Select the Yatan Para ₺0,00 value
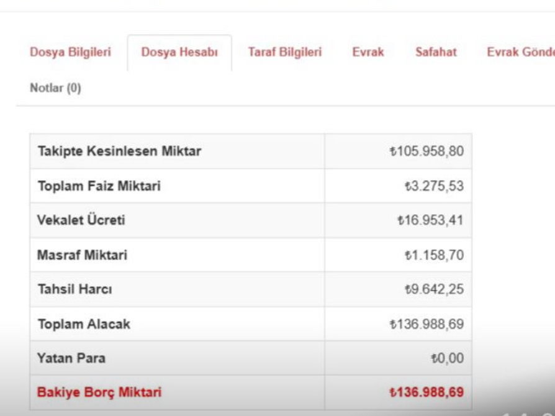 447,358
